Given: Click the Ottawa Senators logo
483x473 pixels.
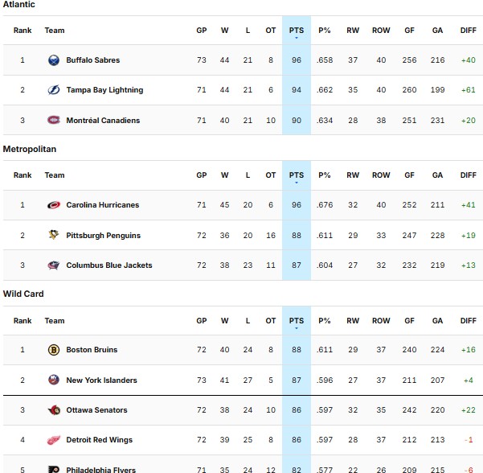Looking at the screenshot, I should [54, 410].
